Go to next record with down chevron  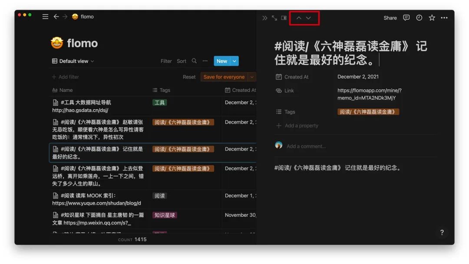308,18
